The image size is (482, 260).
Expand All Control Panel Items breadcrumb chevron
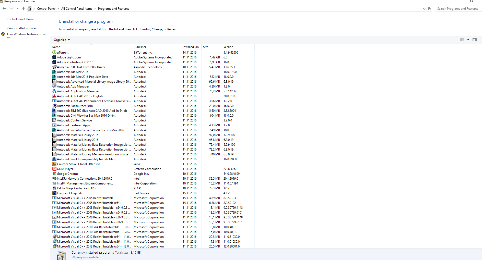point(95,9)
